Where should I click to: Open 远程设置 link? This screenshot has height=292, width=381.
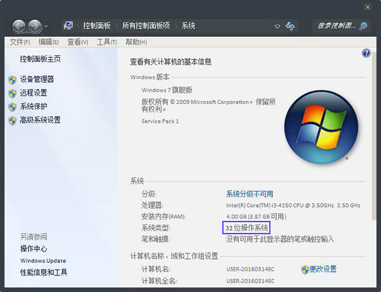(x=34, y=93)
